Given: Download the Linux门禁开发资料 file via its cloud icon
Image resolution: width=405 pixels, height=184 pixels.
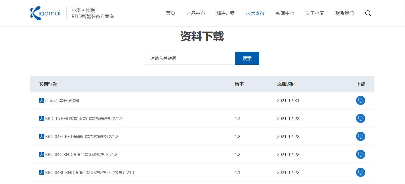Looking at the screenshot, I should click(x=360, y=100).
